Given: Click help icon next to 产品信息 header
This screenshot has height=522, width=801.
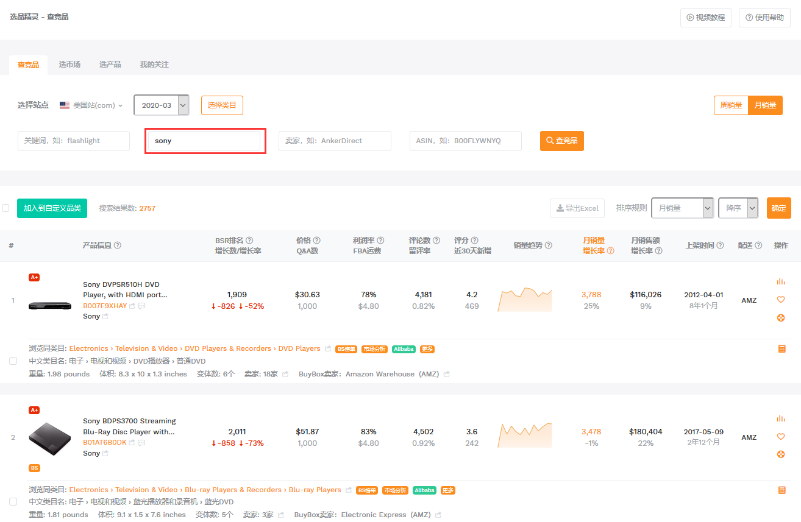Looking at the screenshot, I should (x=118, y=245).
